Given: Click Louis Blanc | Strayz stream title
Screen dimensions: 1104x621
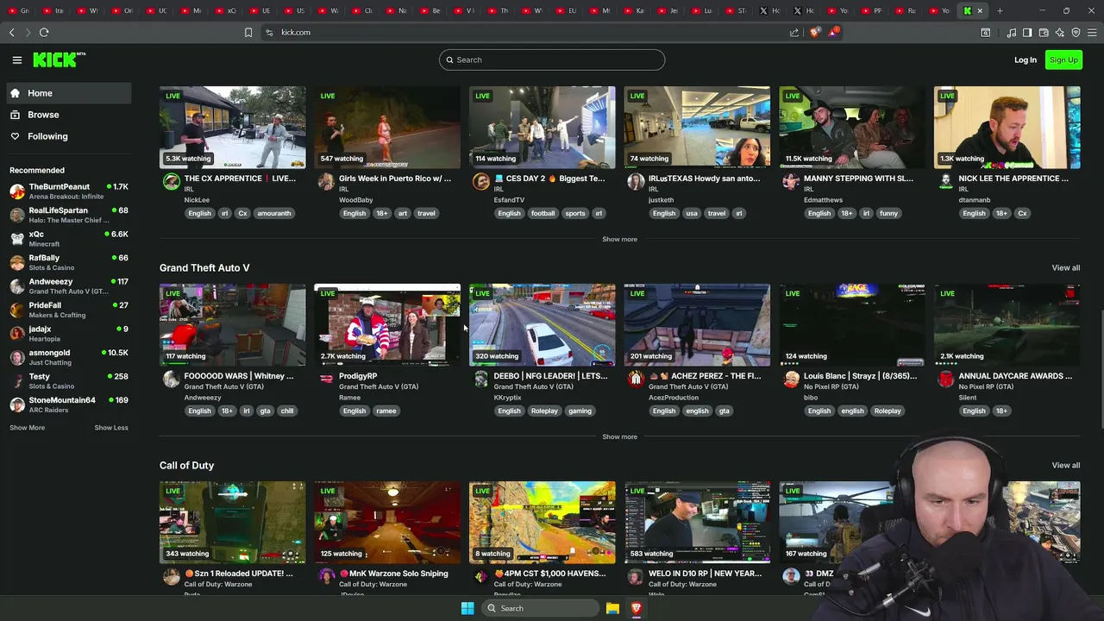Looking at the screenshot, I should click(x=859, y=376).
